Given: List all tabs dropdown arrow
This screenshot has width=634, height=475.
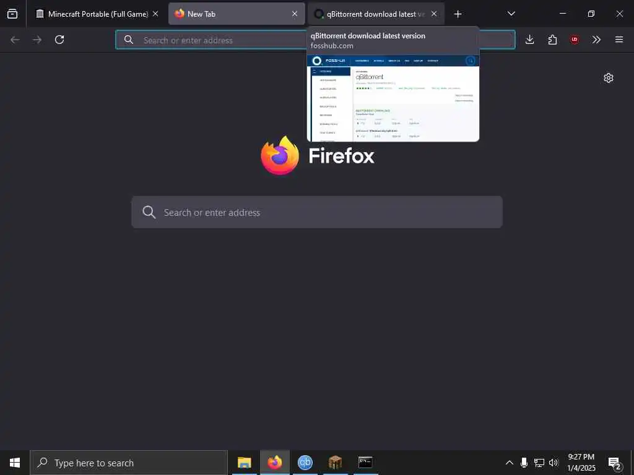Looking at the screenshot, I should coord(511,14).
